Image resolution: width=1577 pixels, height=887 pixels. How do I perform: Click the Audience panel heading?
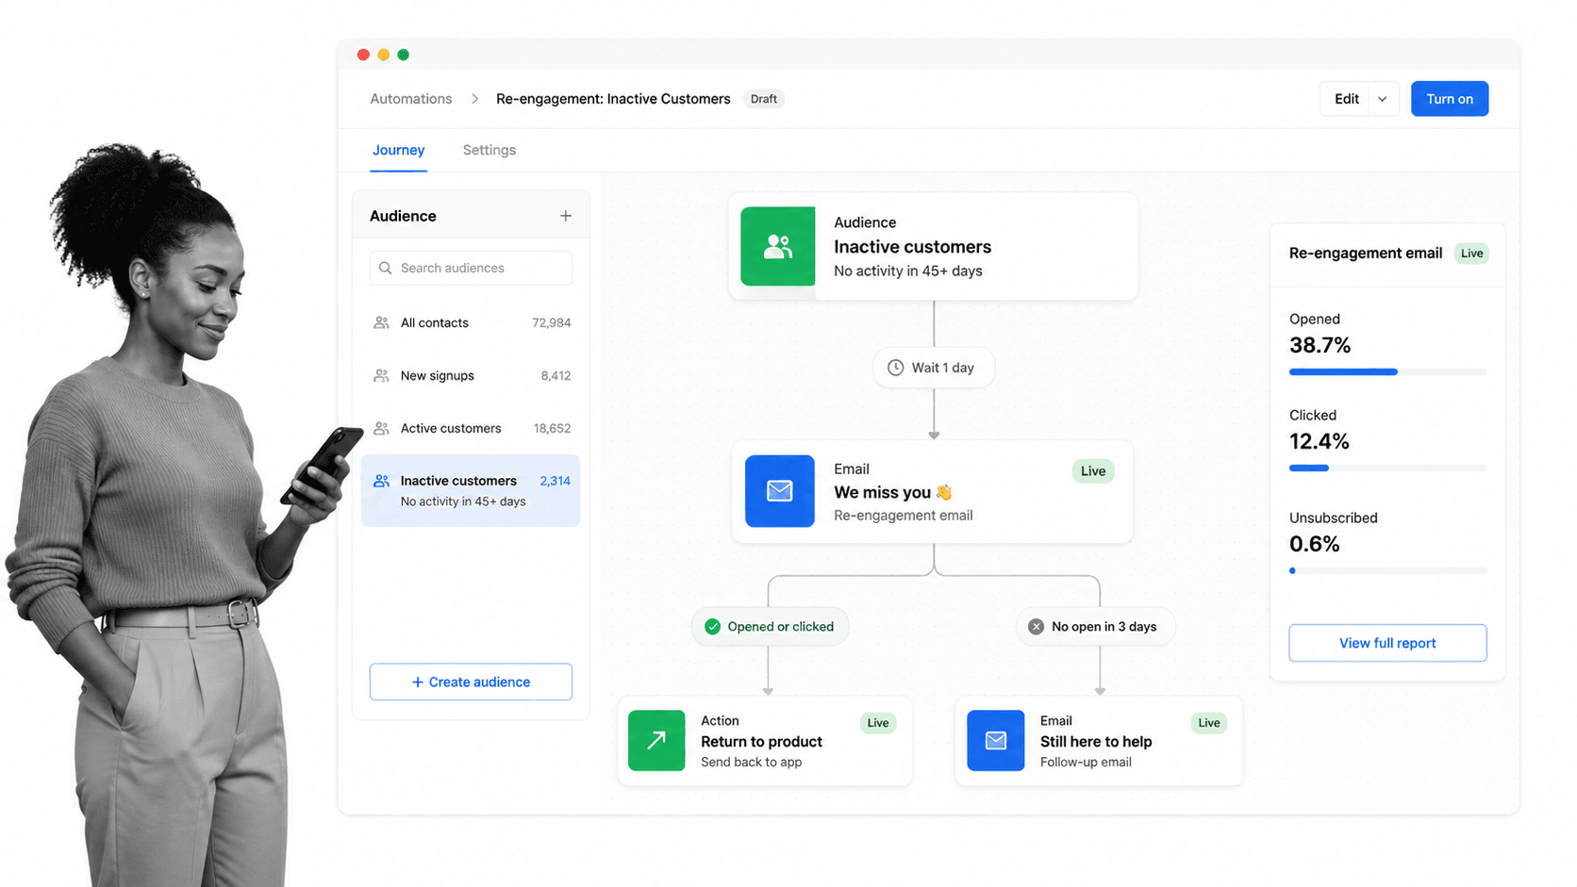pos(403,216)
